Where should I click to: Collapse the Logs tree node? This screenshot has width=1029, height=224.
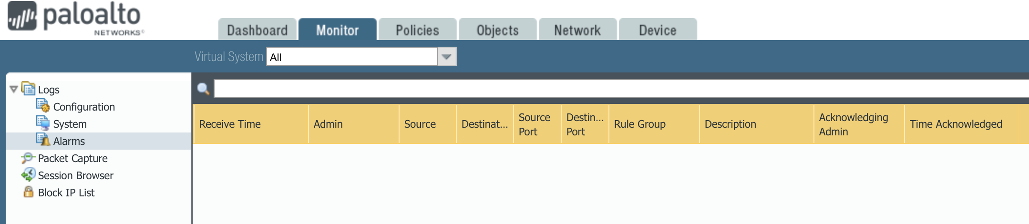(14, 89)
